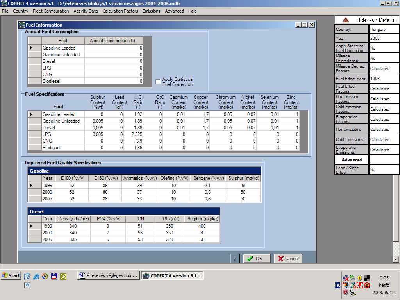Click the Outlook Express quick launch icon
This screenshot has width=400, height=300.
point(27,276)
